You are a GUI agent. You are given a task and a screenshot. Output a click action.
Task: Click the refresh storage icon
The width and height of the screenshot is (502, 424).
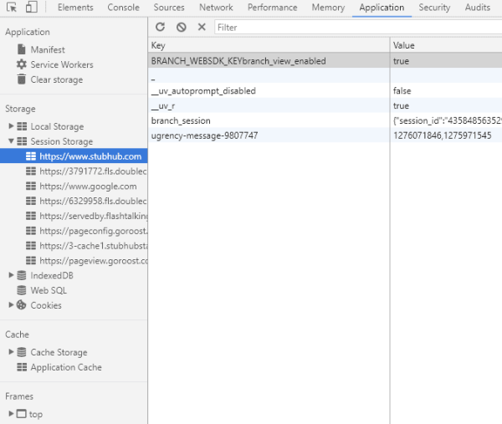tap(161, 27)
